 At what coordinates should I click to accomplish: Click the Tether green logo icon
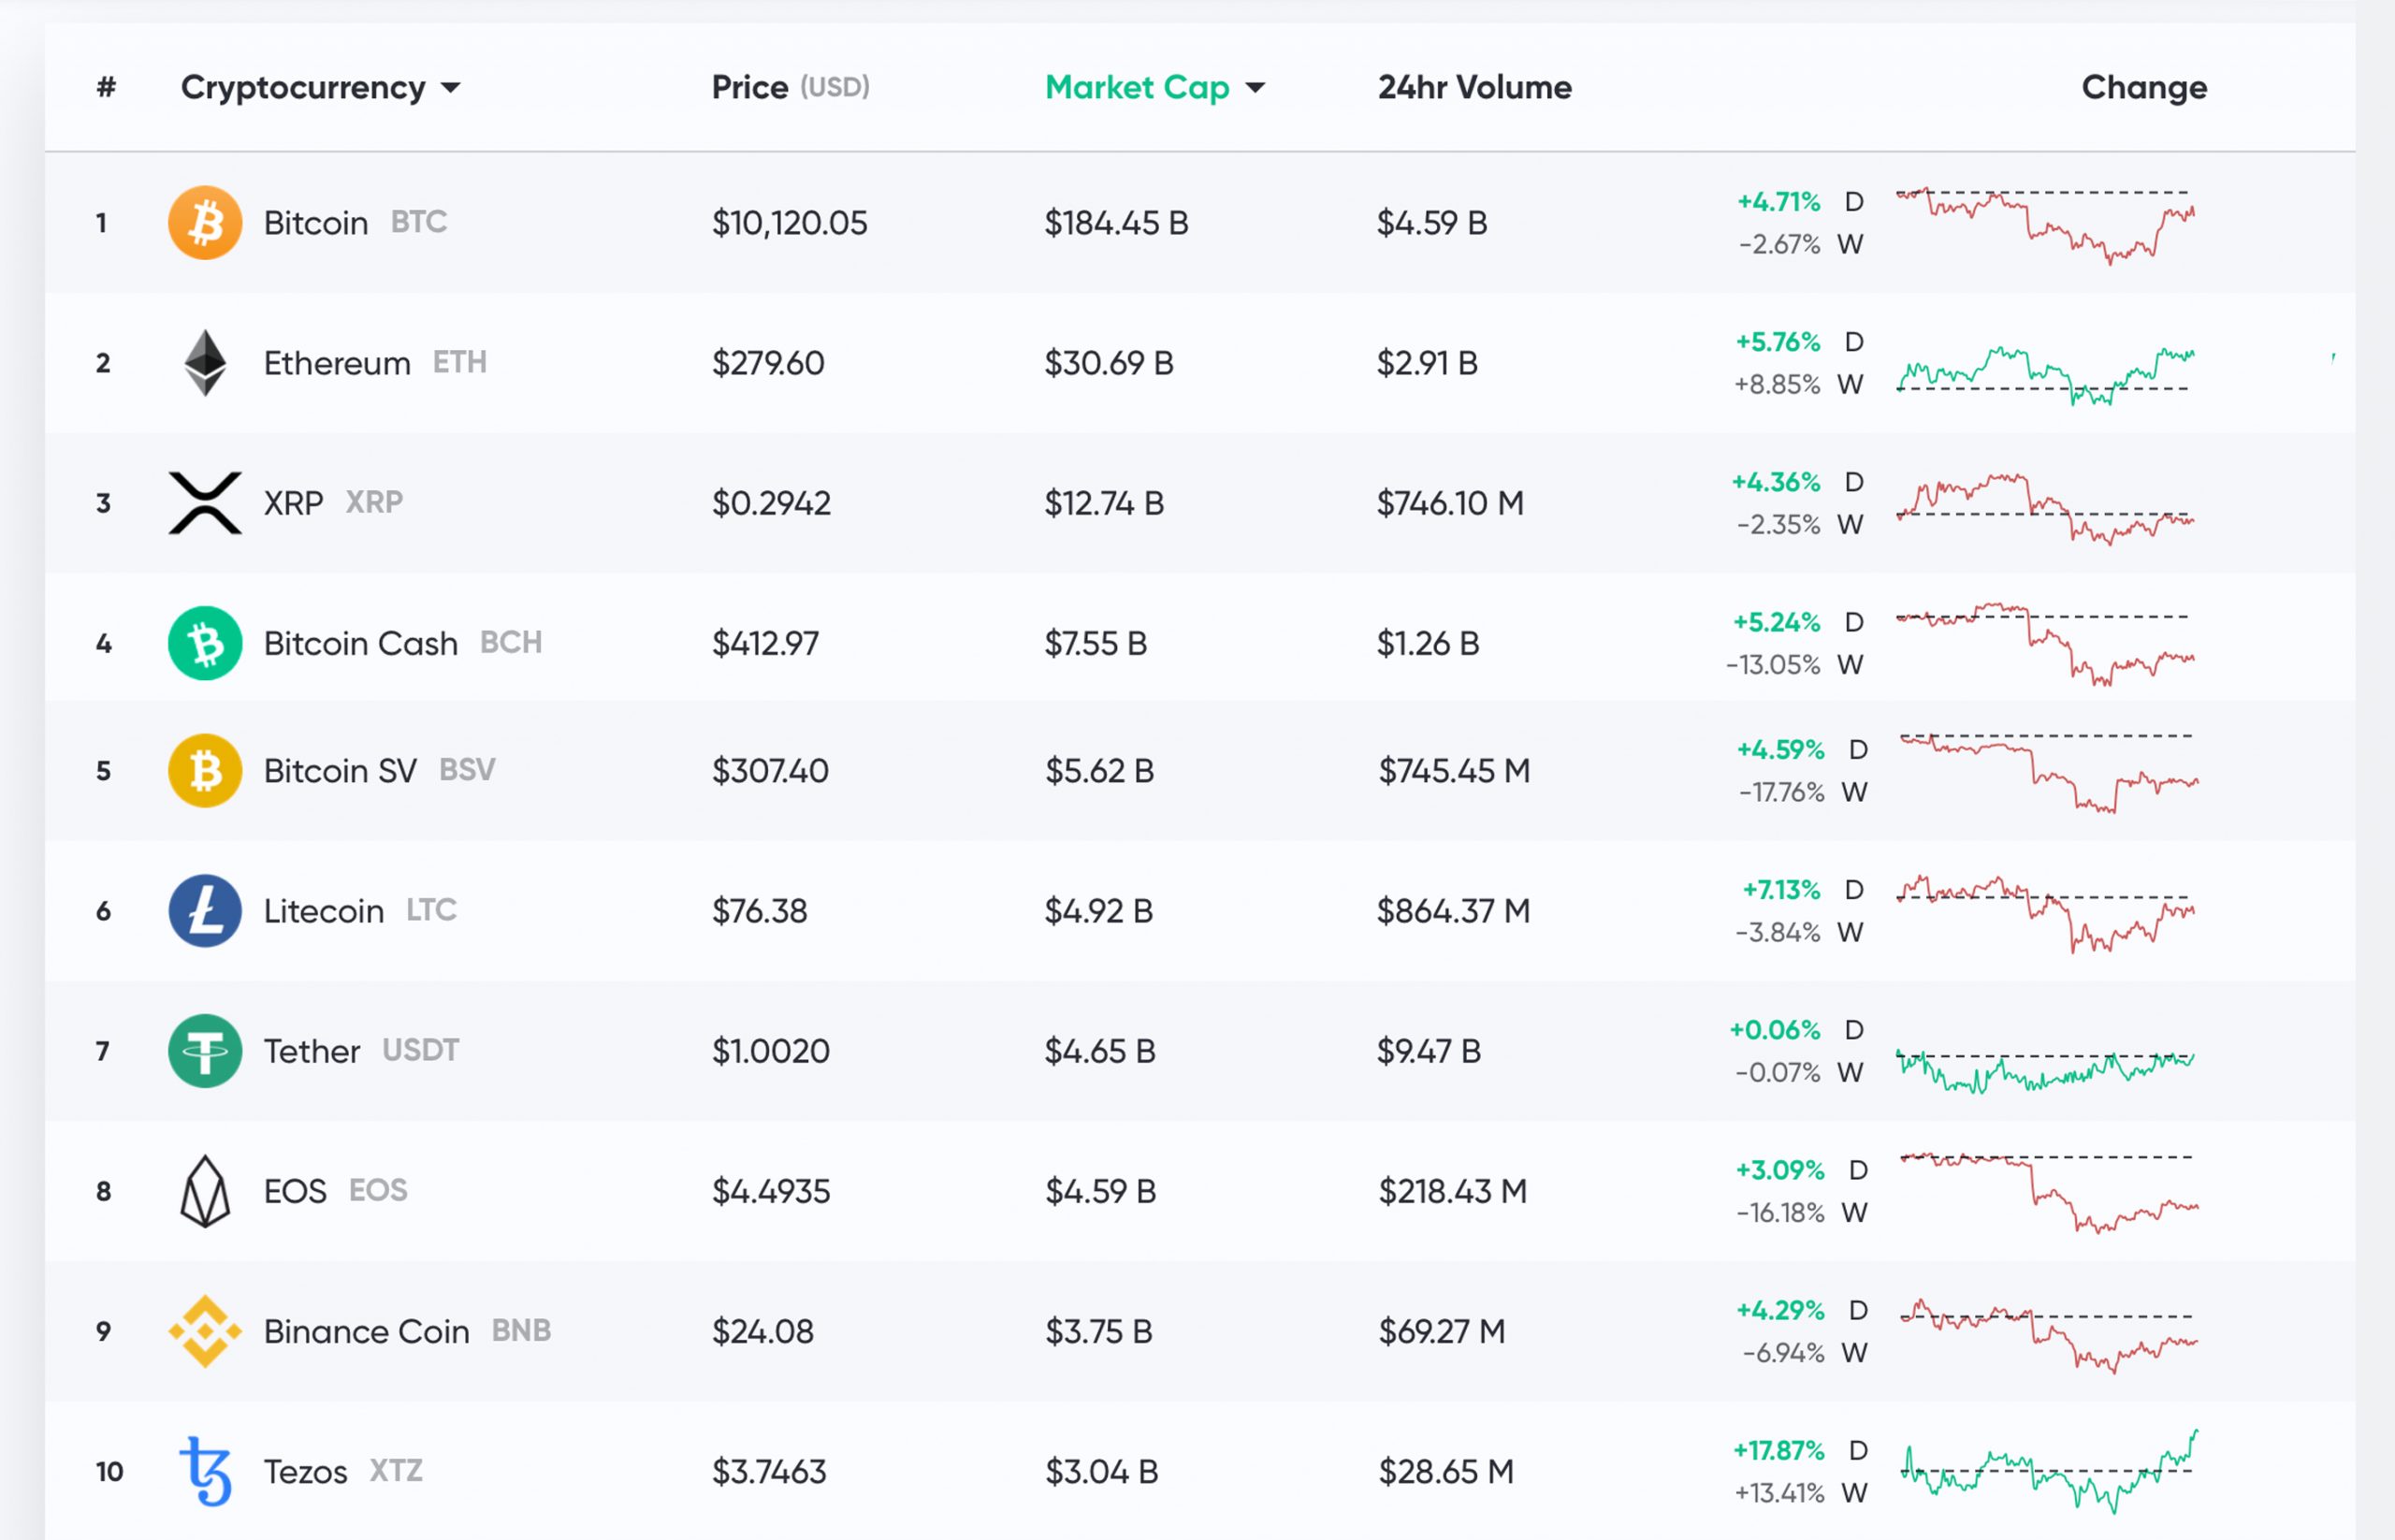[205, 1051]
